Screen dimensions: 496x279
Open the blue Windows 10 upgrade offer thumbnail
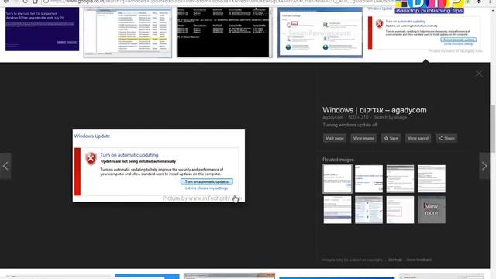[x=42, y=29]
